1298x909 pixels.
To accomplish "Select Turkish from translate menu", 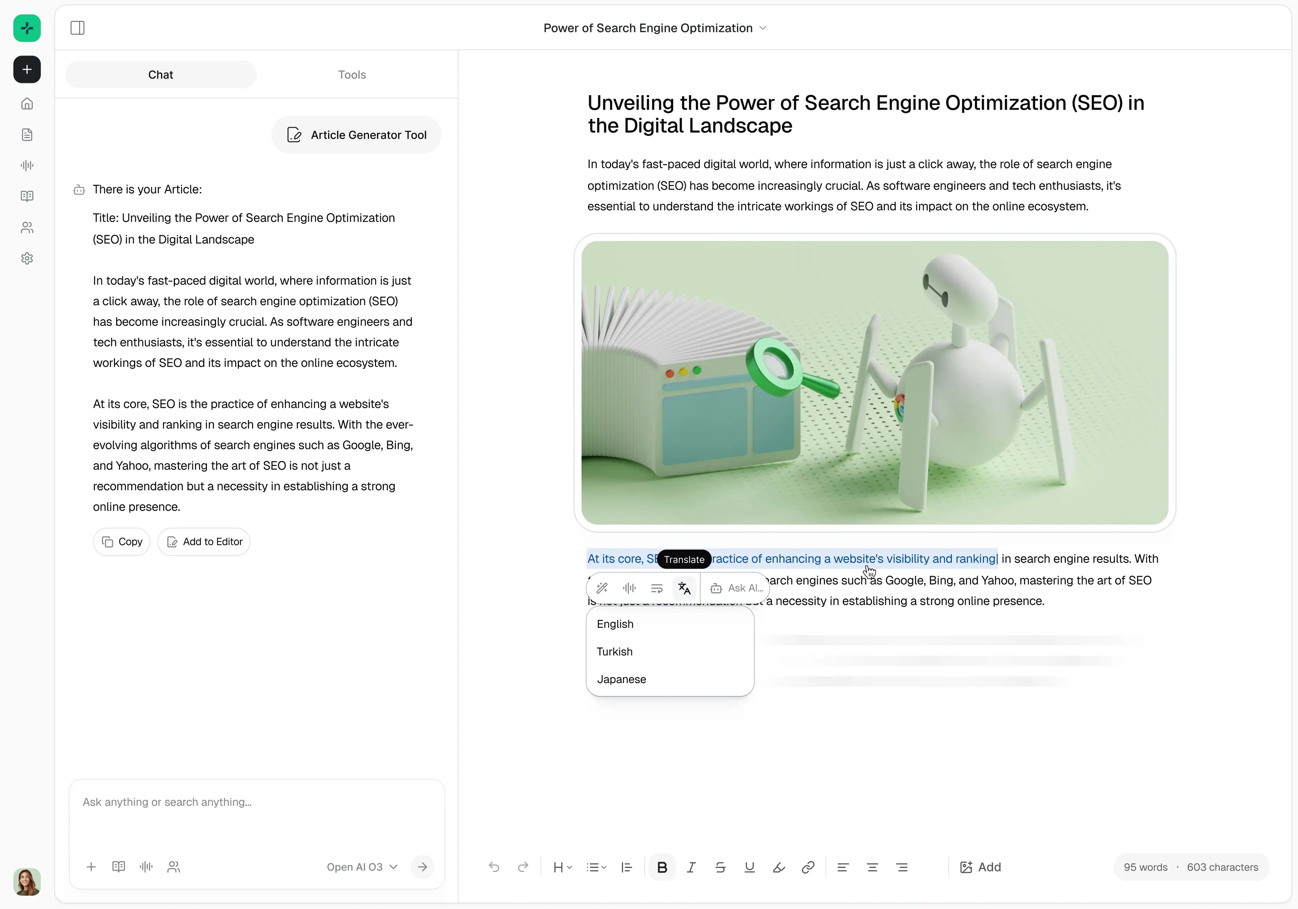I will pyautogui.click(x=614, y=651).
